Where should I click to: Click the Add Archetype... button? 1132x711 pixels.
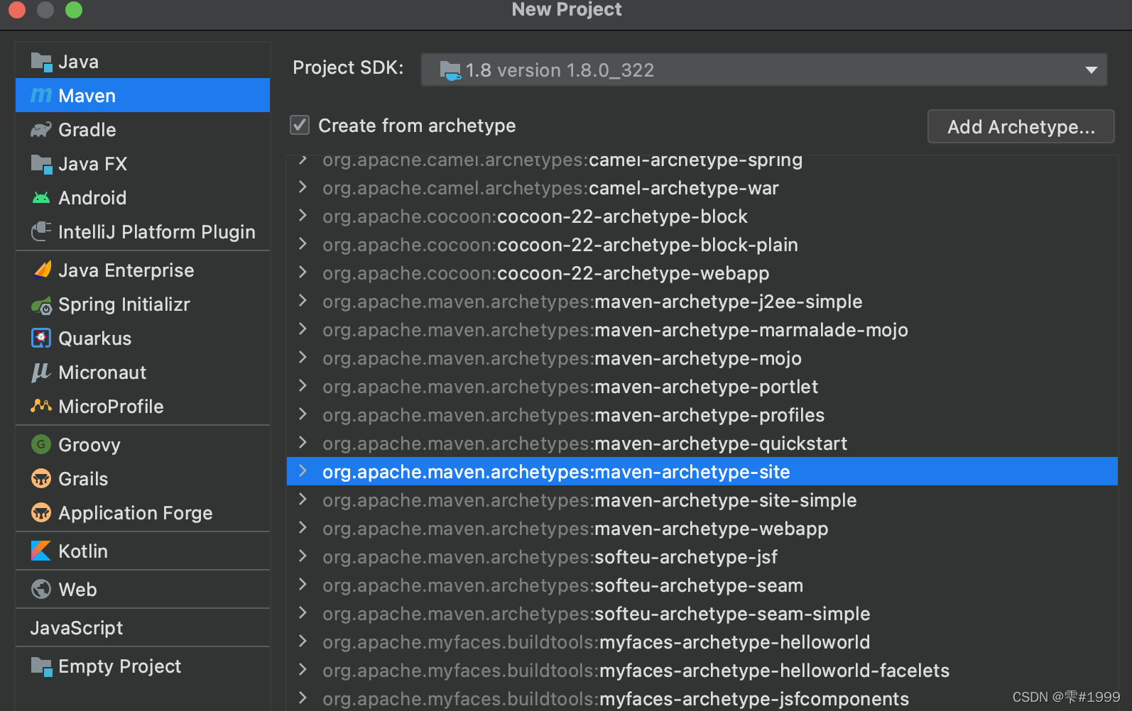click(1021, 126)
